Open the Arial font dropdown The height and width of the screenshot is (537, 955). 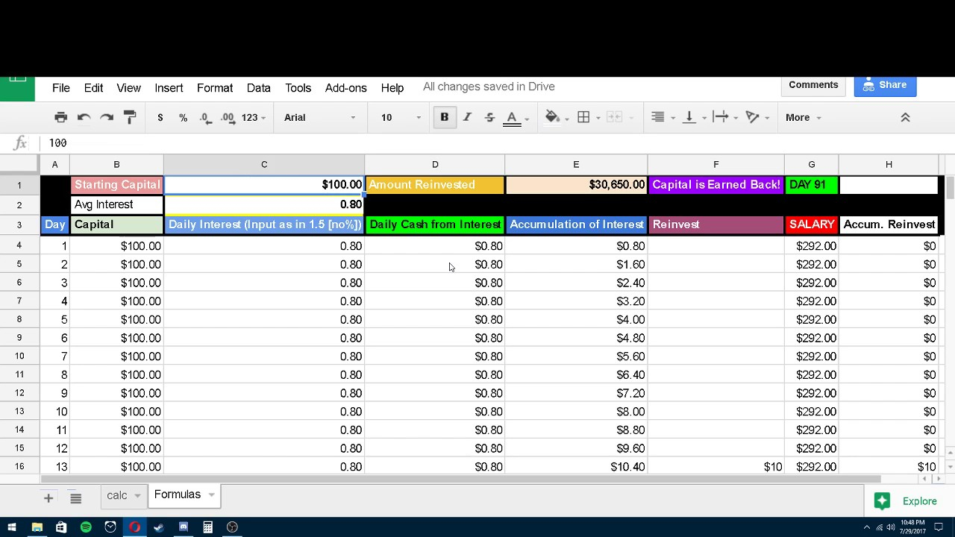pyautogui.click(x=319, y=117)
